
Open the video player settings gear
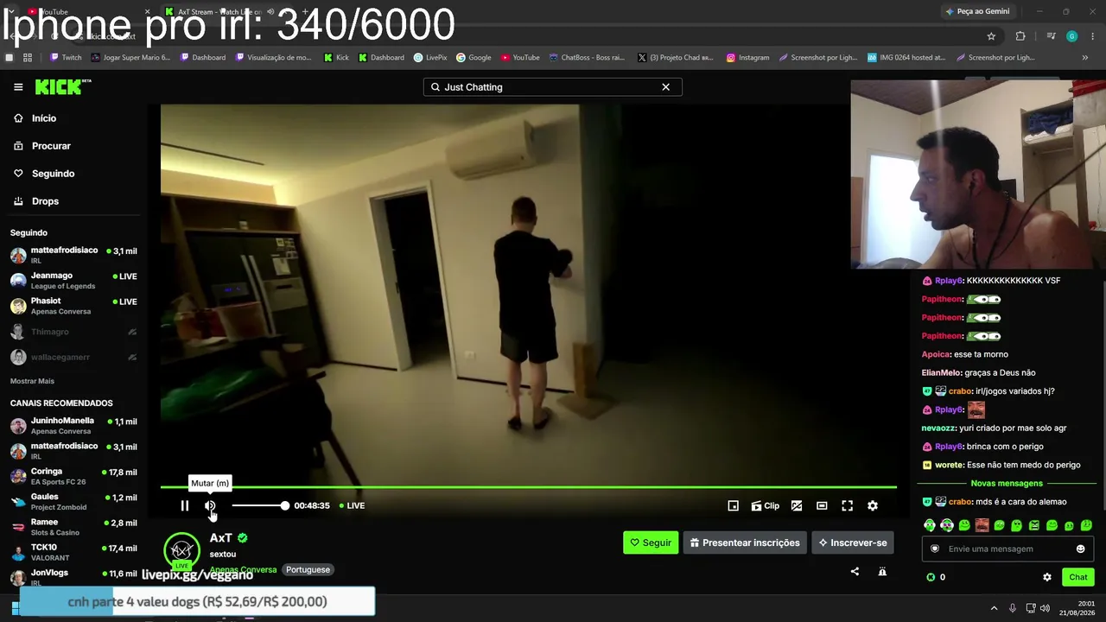[873, 505]
